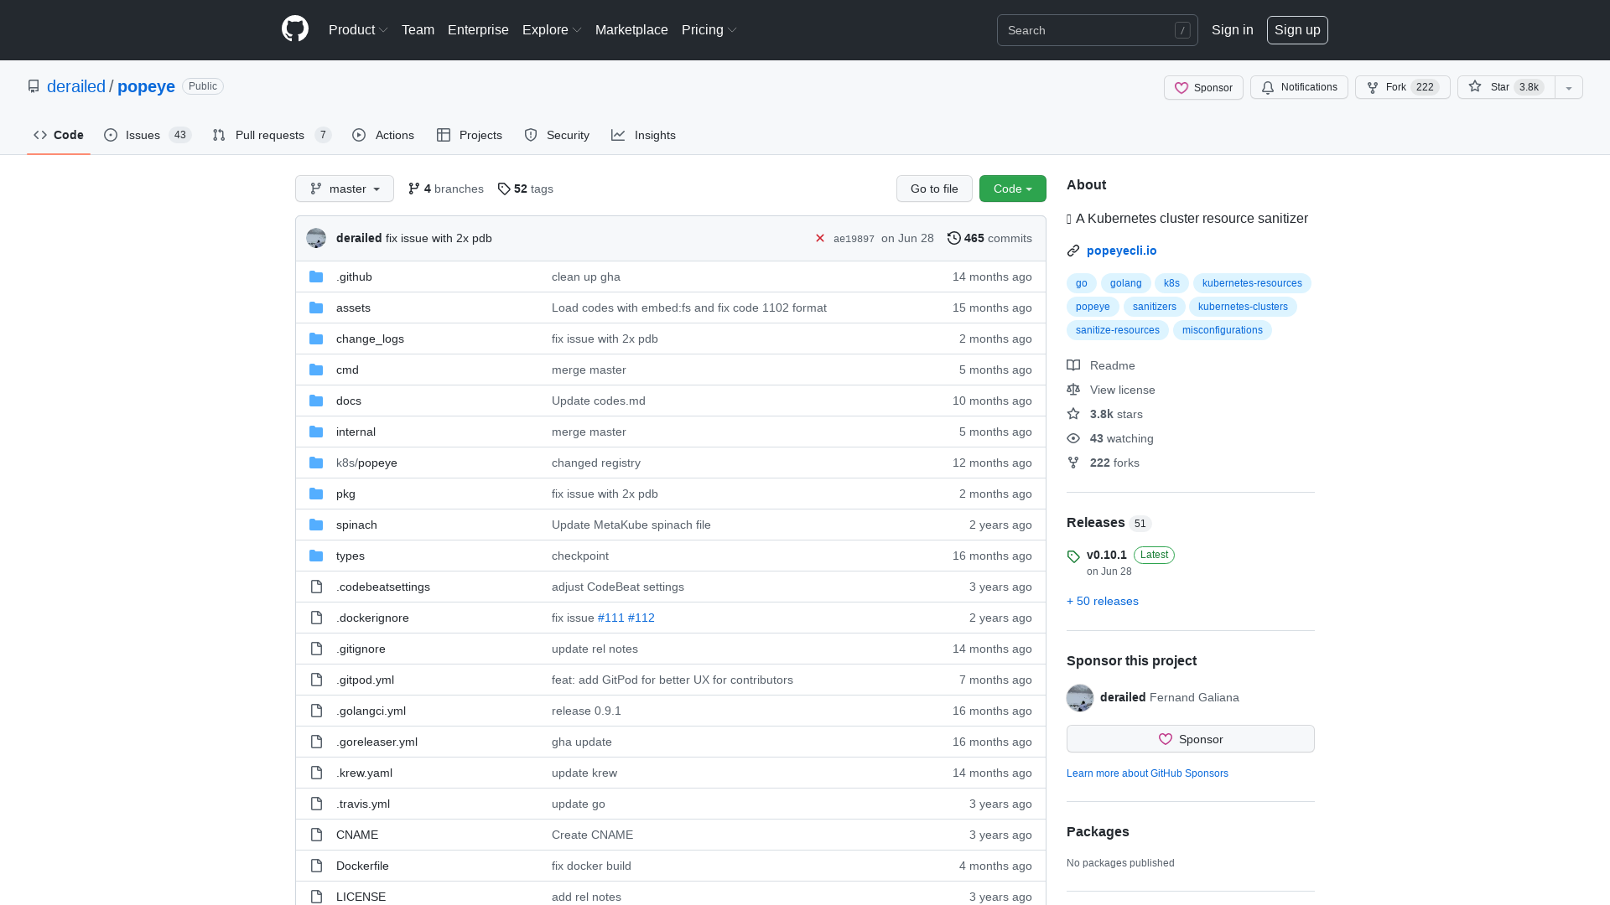Visit the popeyecli.io website link
The image size is (1610, 905).
click(1121, 251)
